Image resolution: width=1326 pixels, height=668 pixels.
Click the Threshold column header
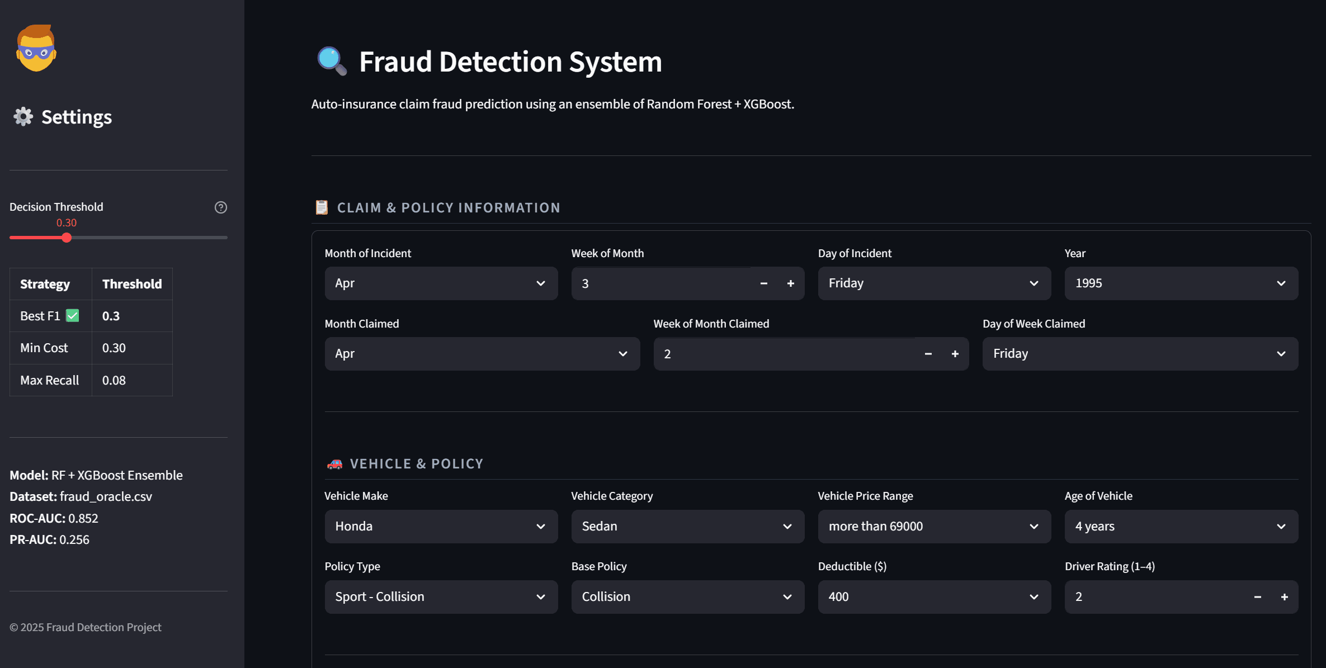click(x=132, y=284)
